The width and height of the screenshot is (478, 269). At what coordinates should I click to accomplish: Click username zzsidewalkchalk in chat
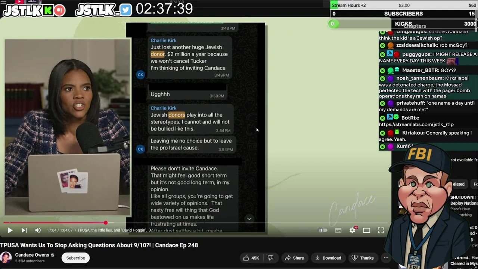pos(417,45)
